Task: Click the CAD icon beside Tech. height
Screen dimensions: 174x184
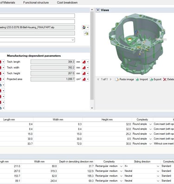Action: coord(84,73)
